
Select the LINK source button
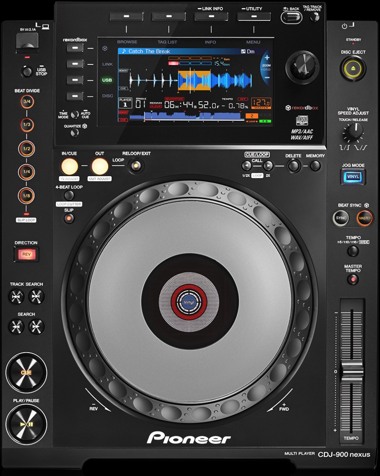click(75, 64)
